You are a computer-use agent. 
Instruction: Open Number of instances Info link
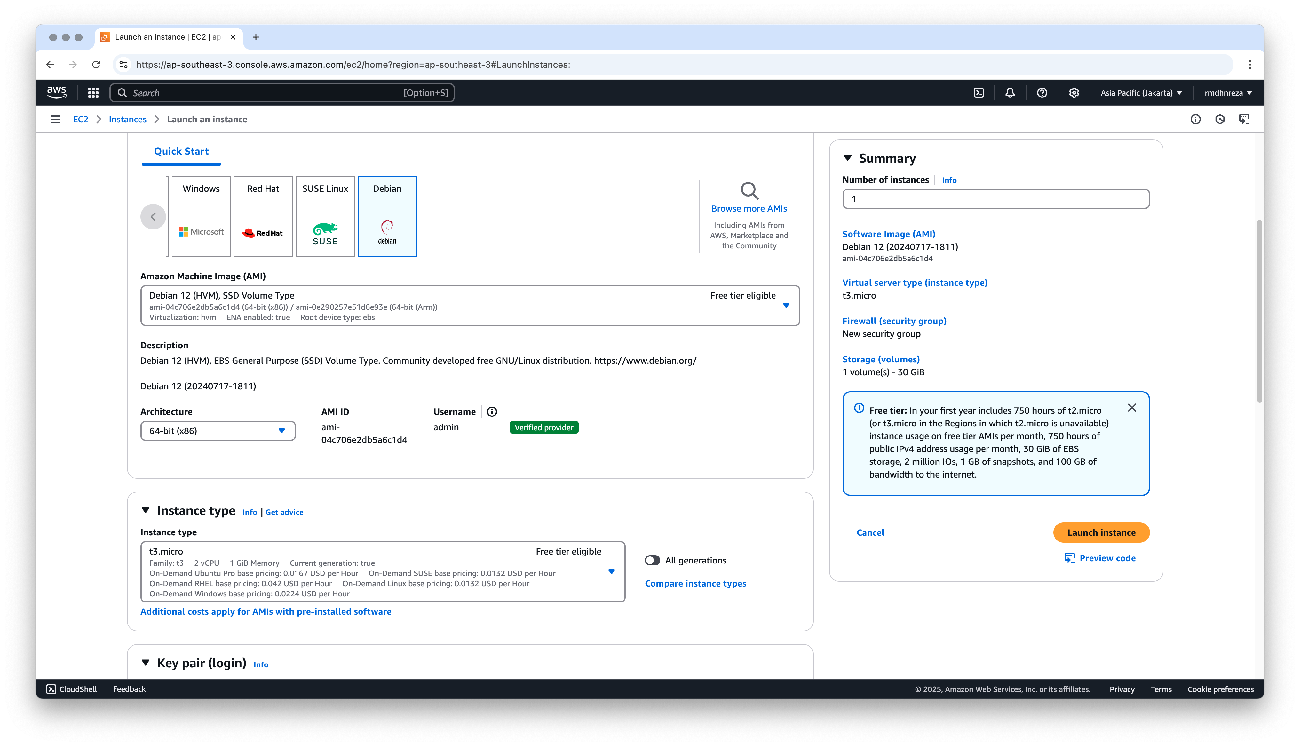coord(949,180)
